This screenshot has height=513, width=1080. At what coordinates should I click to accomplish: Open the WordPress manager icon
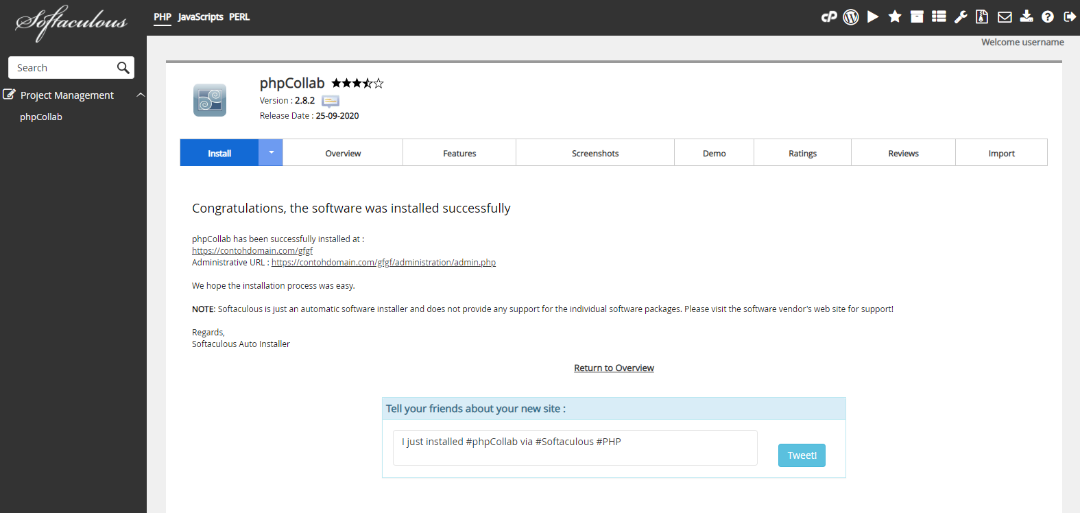tap(851, 17)
